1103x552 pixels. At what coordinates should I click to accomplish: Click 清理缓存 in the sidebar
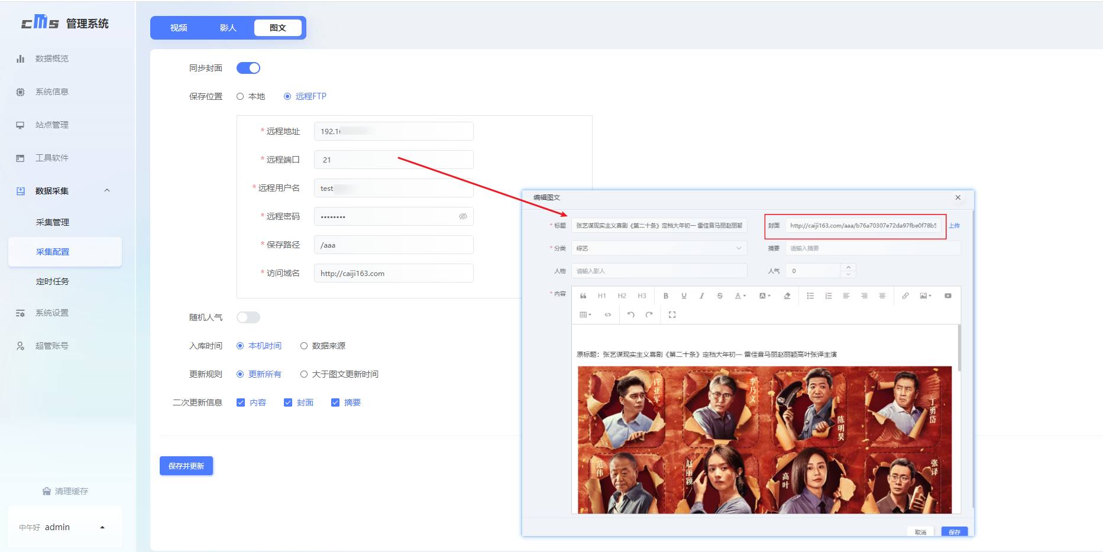(65, 491)
